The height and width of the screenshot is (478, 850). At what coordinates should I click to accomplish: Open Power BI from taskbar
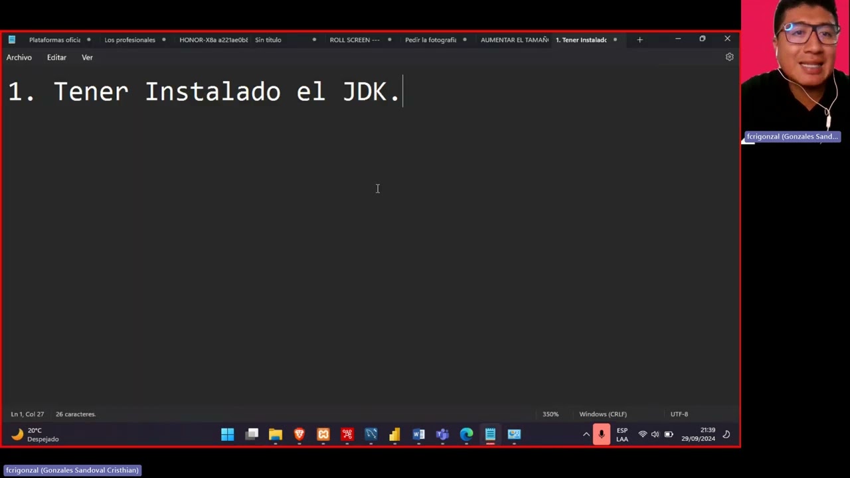pyautogui.click(x=395, y=435)
